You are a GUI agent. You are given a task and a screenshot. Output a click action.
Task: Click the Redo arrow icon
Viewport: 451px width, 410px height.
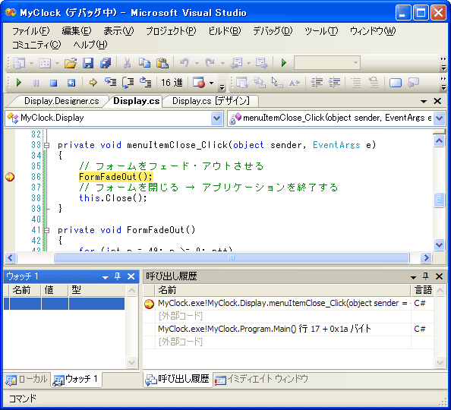tap(210, 63)
